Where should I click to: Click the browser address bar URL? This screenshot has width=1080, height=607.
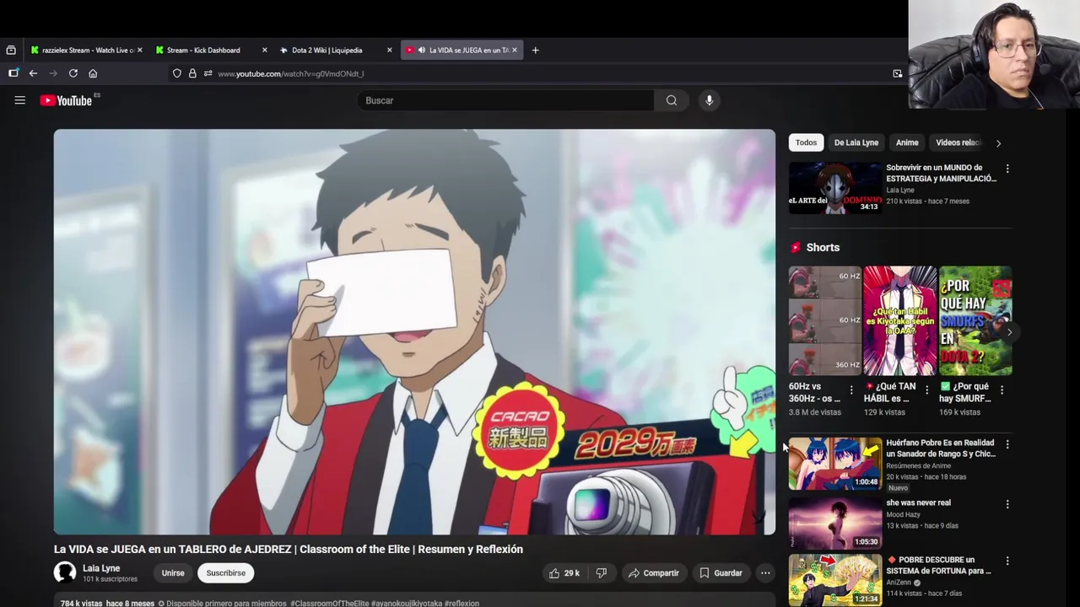pos(290,73)
